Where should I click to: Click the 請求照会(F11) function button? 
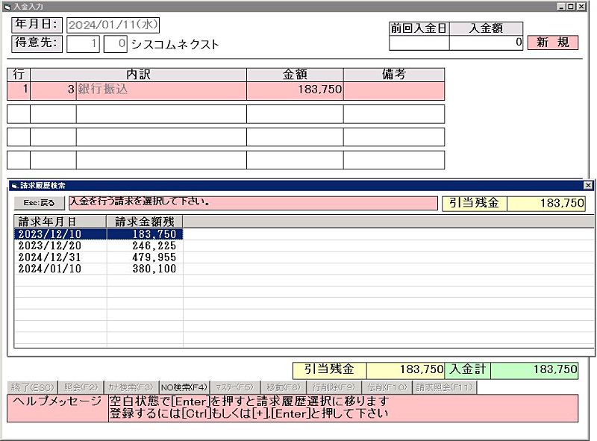pyautogui.click(x=444, y=387)
